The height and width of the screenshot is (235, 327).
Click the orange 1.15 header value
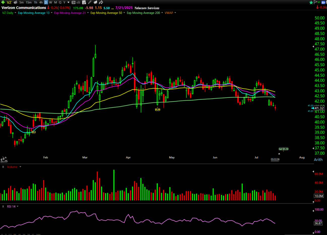pyautogui.click(x=98, y=8)
